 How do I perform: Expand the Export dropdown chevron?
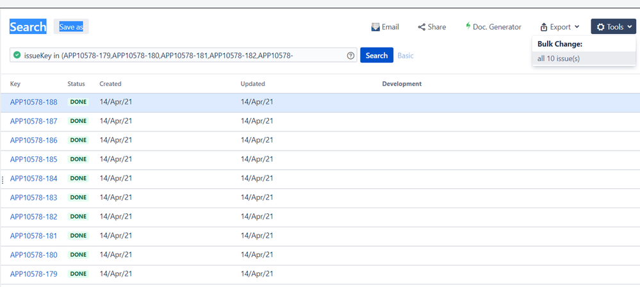577,27
